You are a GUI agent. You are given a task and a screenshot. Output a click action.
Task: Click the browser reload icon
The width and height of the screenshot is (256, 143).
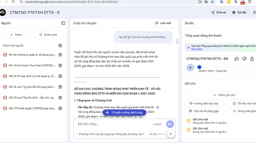click(x=13, y=2)
